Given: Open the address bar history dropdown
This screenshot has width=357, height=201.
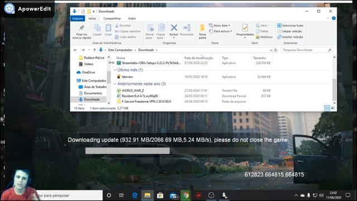Looking at the screenshot, I should click(271, 50).
